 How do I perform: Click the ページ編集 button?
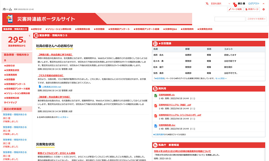[235, 9]
